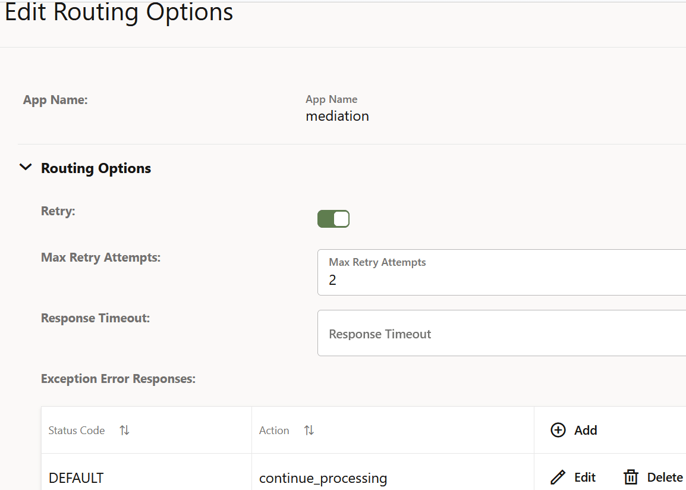
Task: Select the DEFAULT status code cell
Action: click(x=76, y=478)
